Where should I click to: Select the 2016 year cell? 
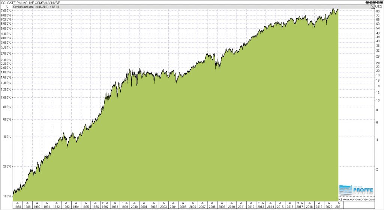point(290,207)
